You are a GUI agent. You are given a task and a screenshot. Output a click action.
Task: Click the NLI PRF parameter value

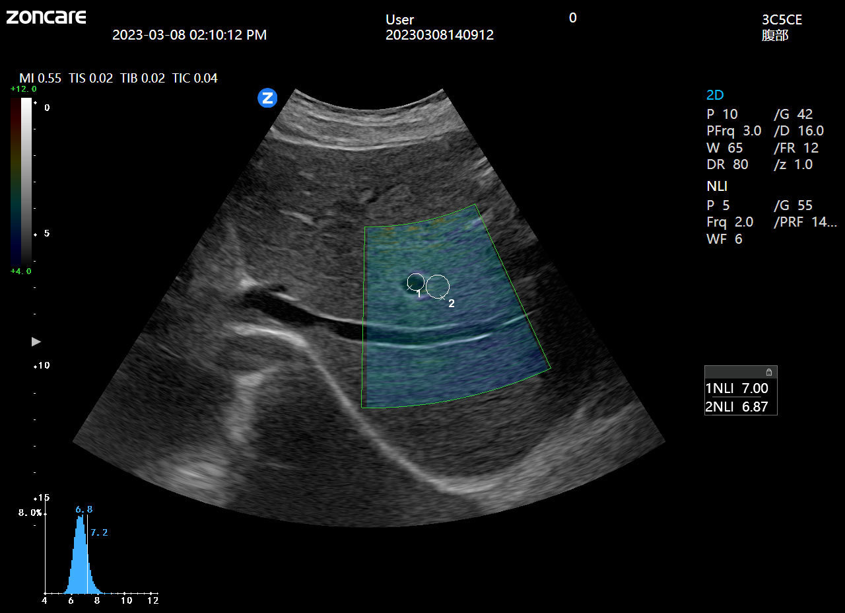tap(805, 222)
